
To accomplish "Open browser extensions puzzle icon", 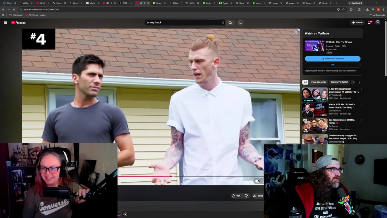I will coord(351,9).
